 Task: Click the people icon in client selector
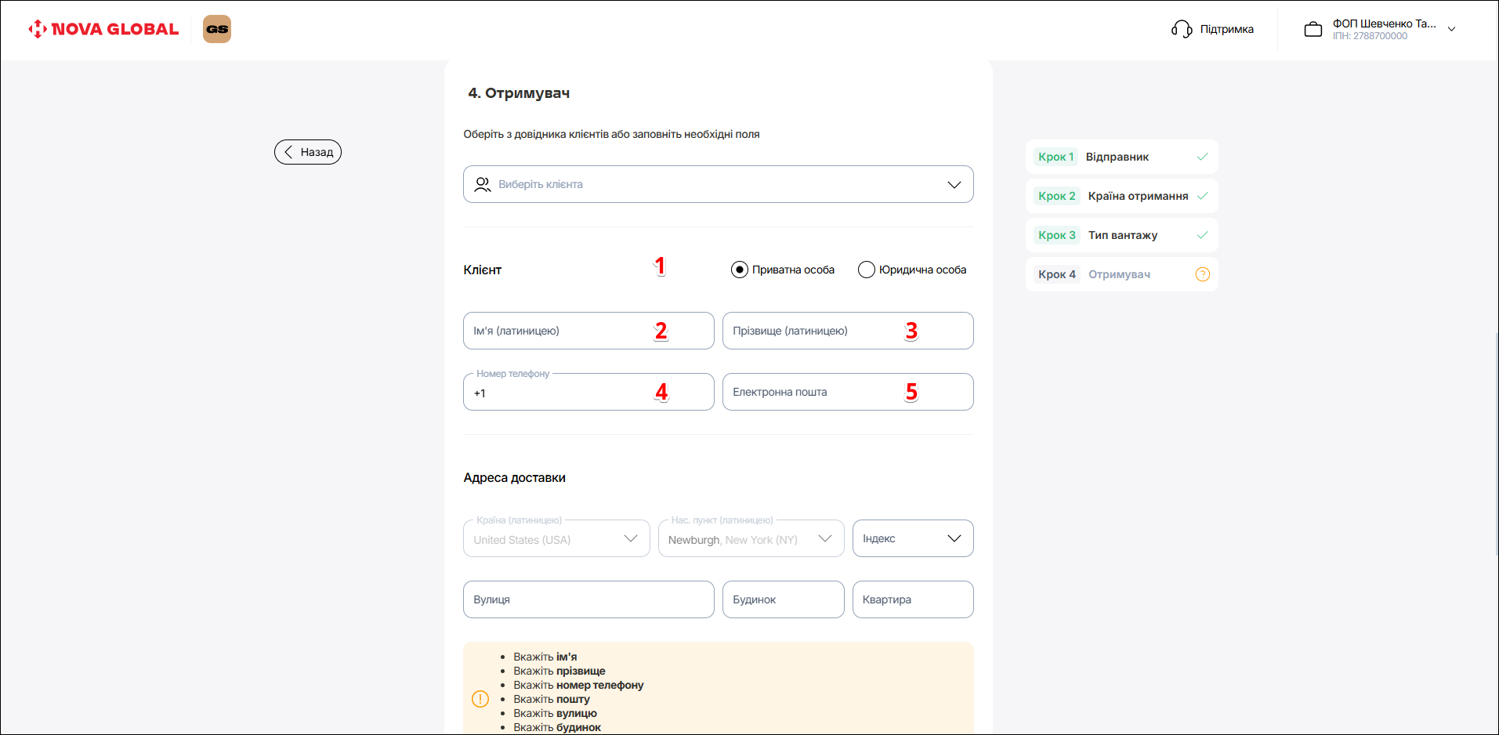point(483,184)
